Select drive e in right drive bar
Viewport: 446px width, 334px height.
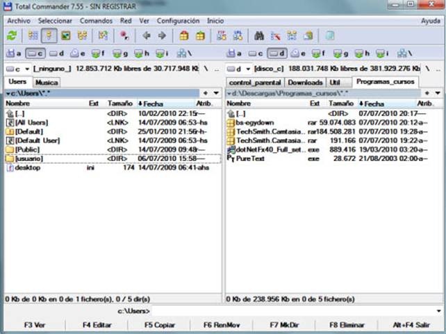(x=298, y=53)
